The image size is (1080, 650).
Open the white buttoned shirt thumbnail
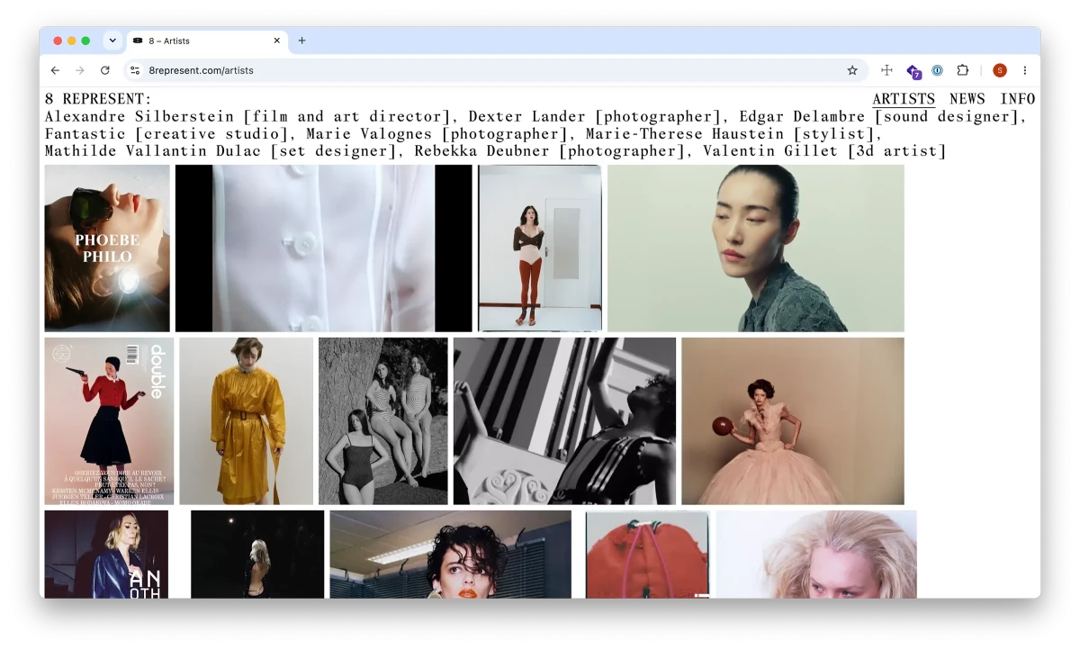click(x=323, y=248)
